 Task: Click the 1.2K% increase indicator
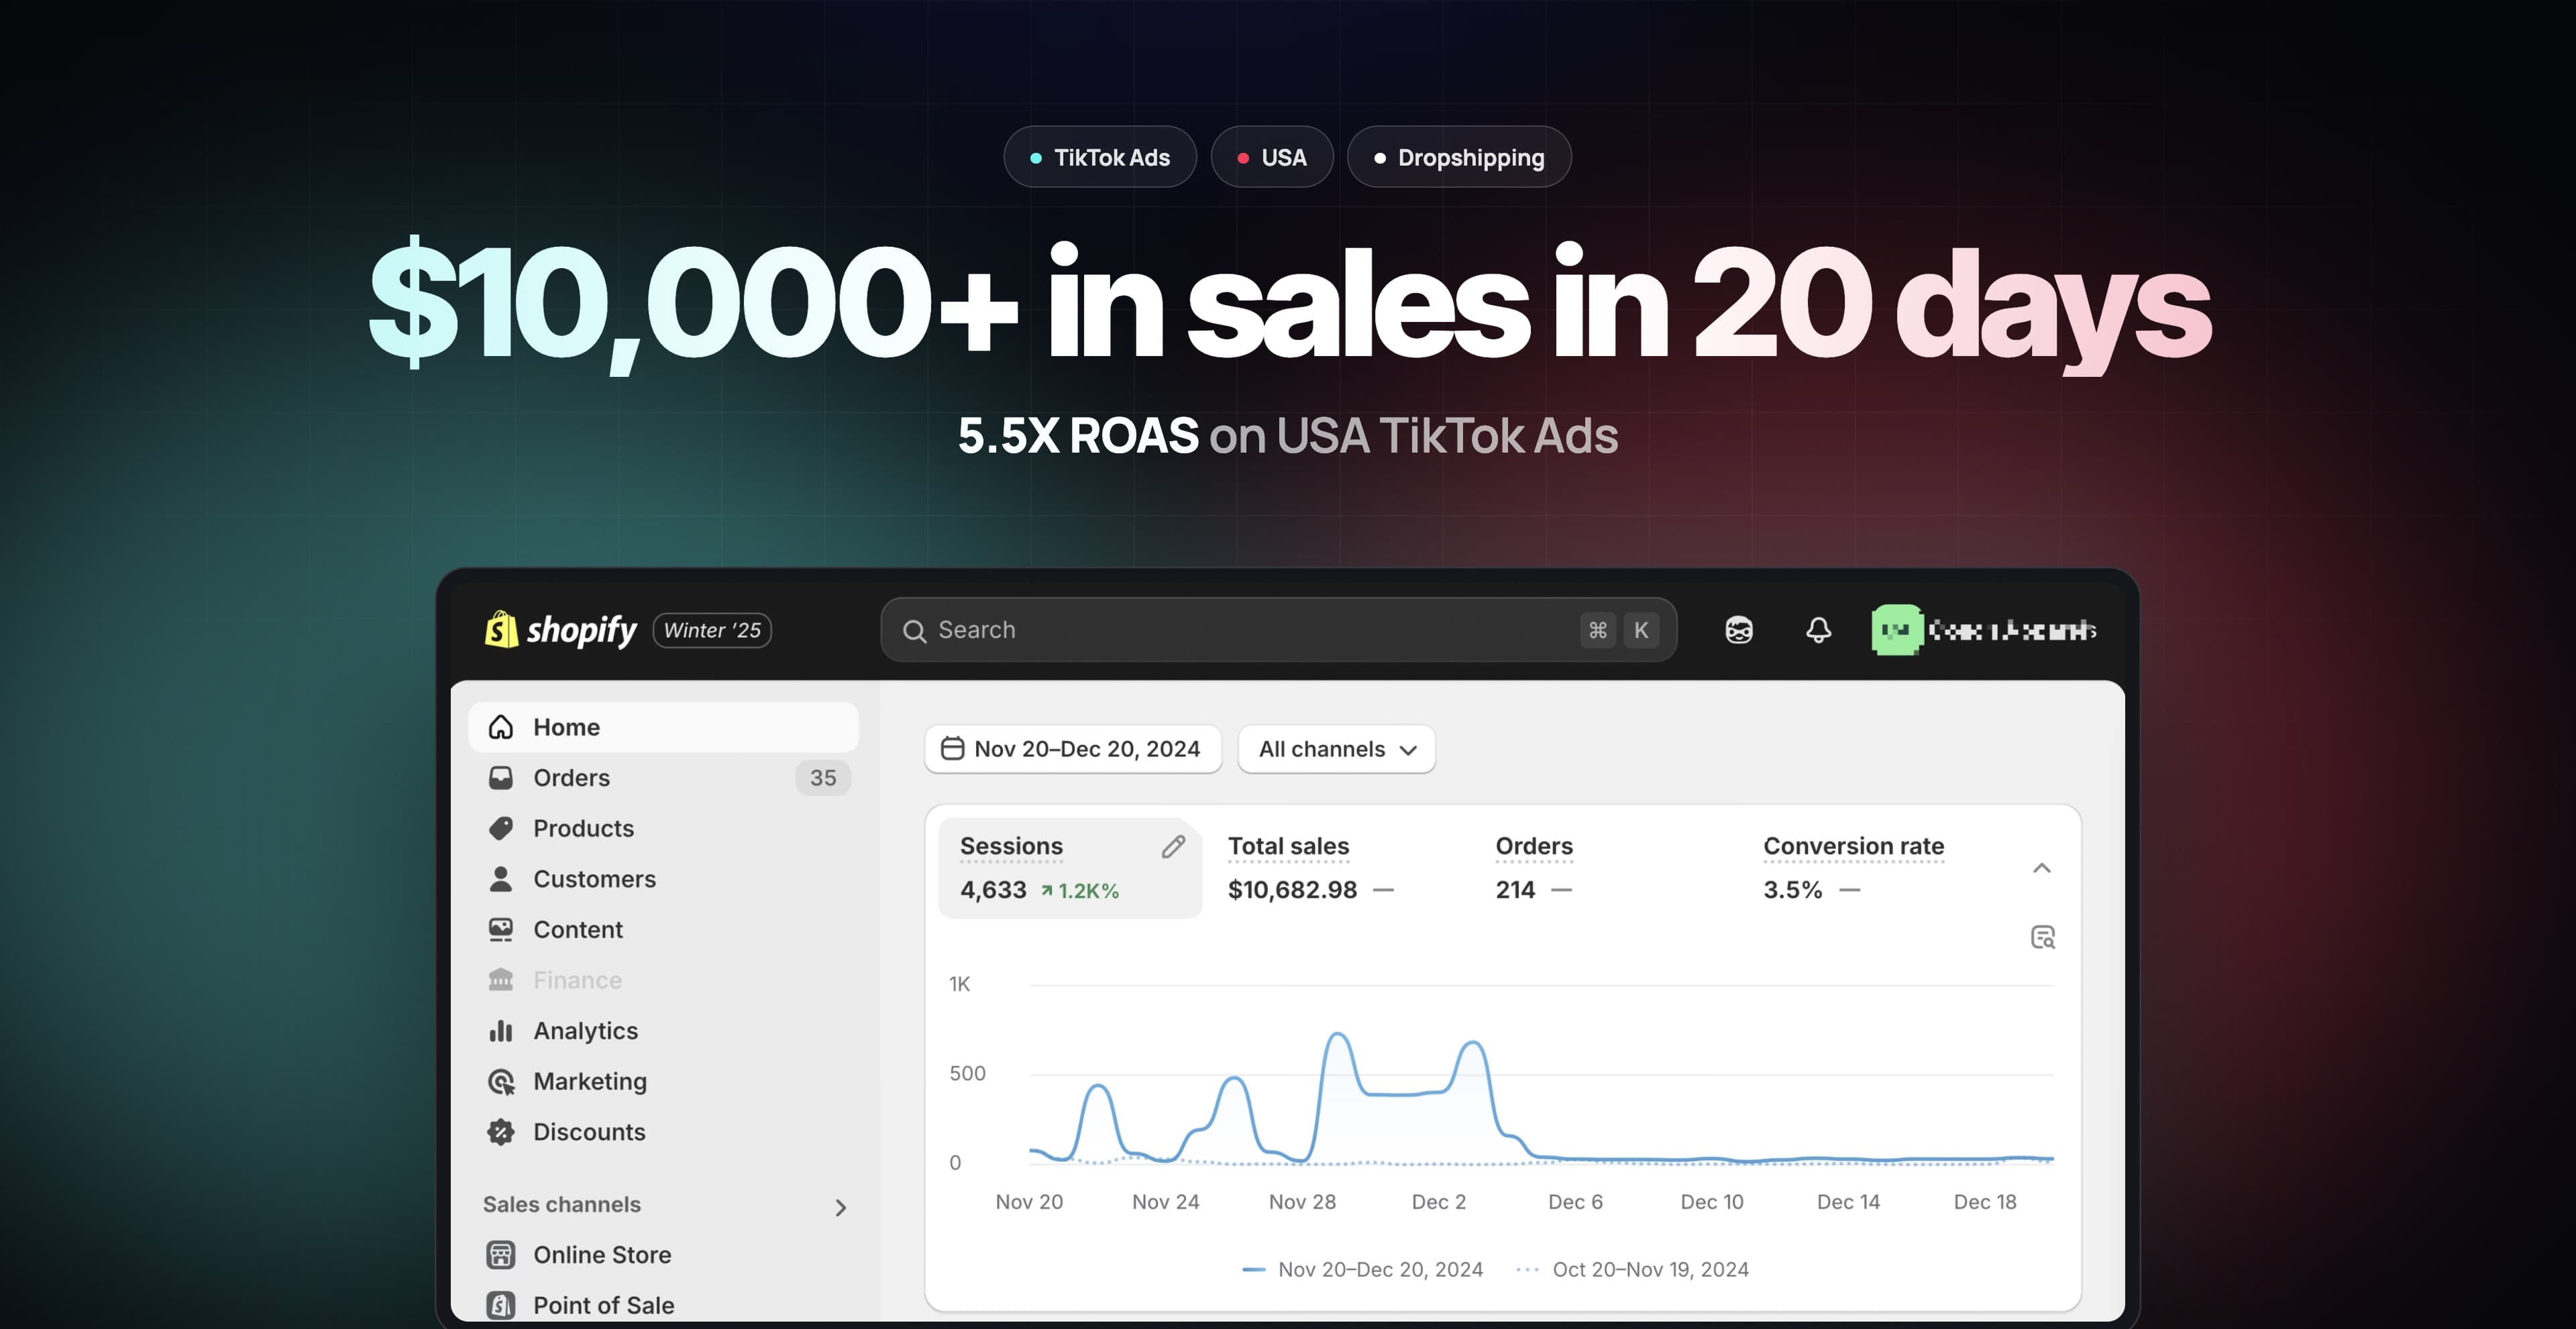tap(1080, 890)
